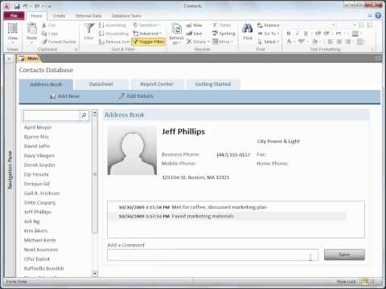This screenshot has height=289, width=386.
Task: Toggle Underline formatting
Action: pyautogui.click(x=306, y=34)
